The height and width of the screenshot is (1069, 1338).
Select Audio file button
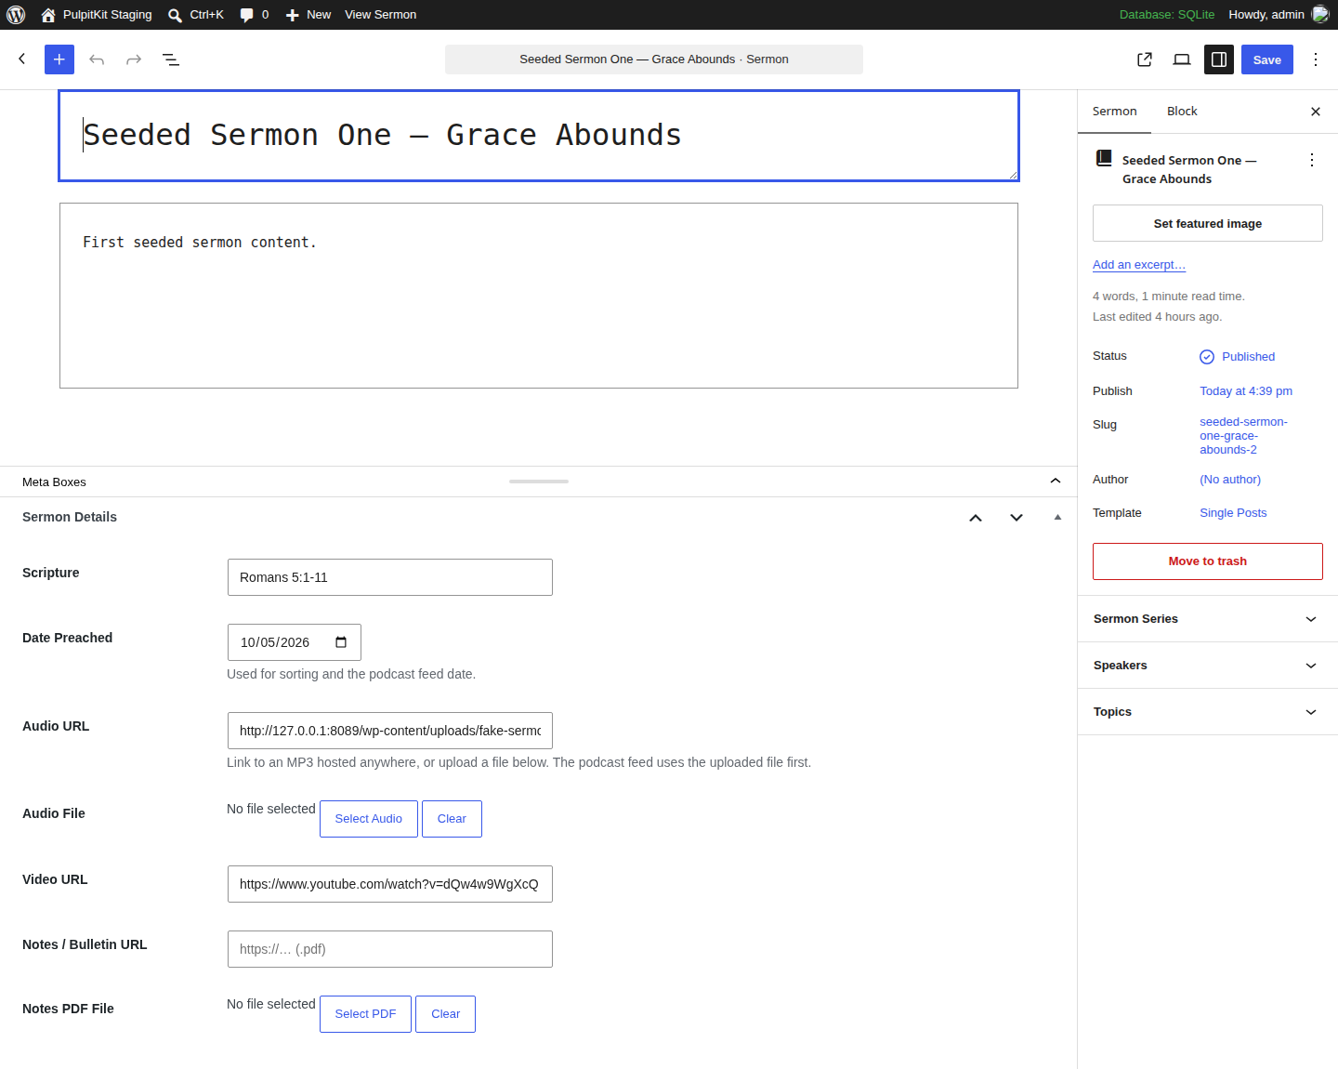tap(369, 819)
